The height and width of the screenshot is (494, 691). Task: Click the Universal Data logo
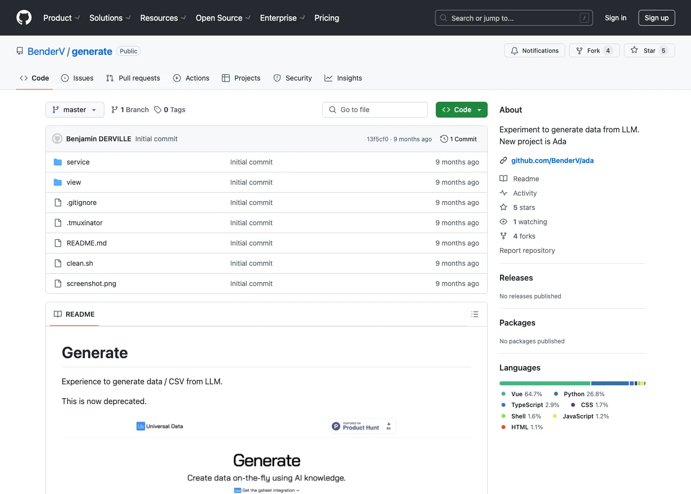click(x=160, y=426)
